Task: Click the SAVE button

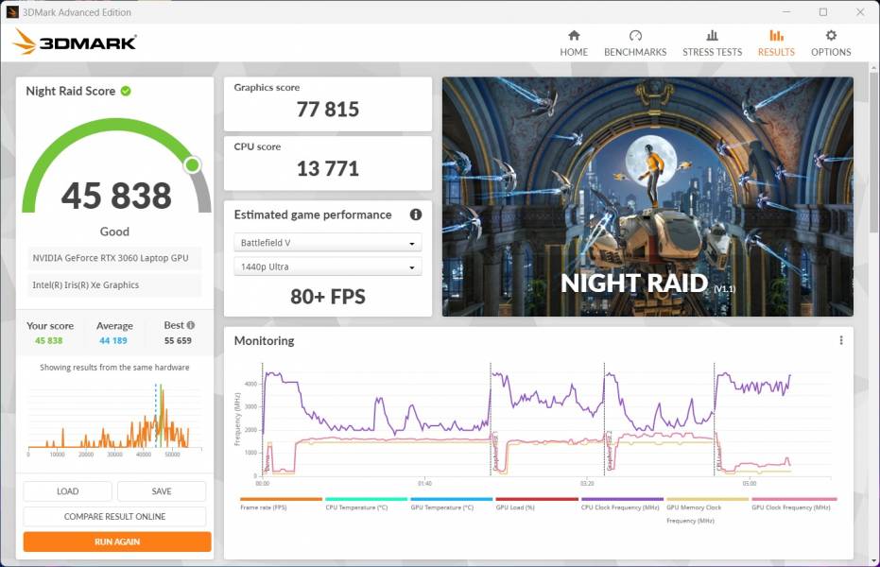Action: [162, 491]
